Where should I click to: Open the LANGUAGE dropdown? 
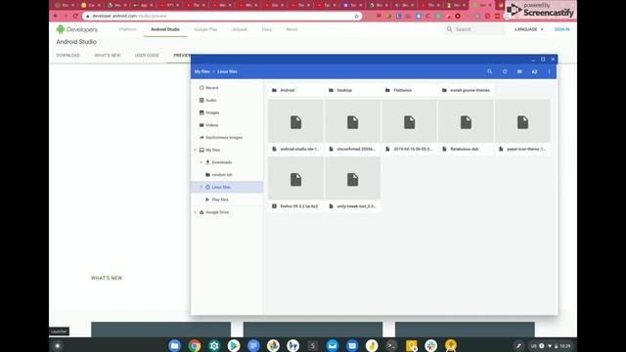(x=529, y=29)
